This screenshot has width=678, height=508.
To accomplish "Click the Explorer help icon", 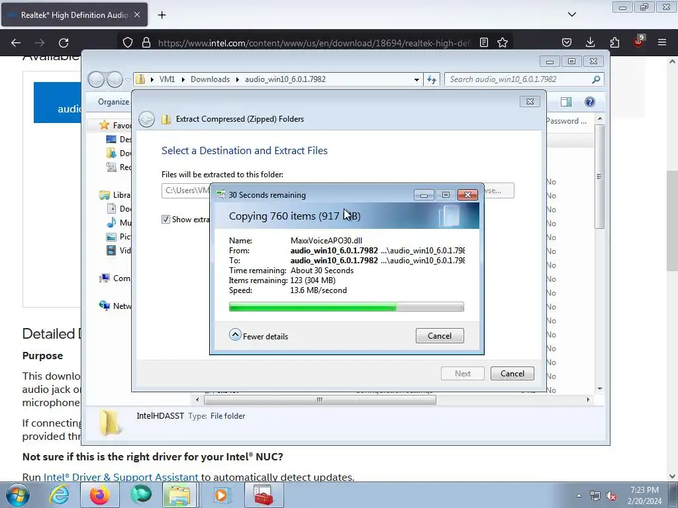I will [x=589, y=101].
